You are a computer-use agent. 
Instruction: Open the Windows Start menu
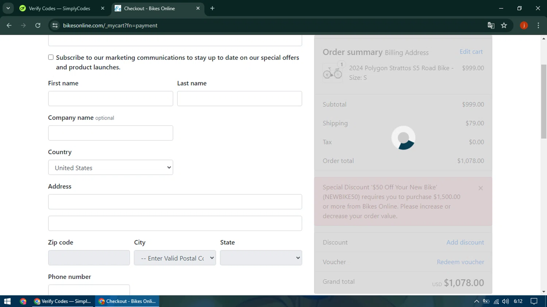pyautogui.click(x=7, y=301)
